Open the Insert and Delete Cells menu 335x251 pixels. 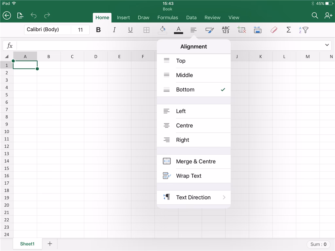pos(241,29)
